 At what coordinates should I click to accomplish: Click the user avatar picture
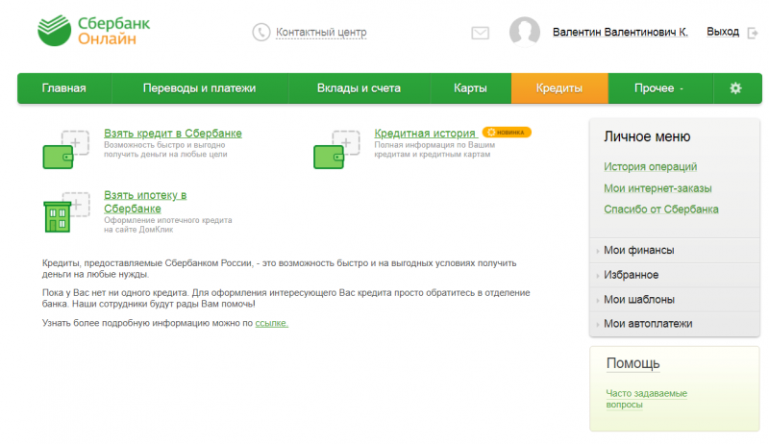(525, 32)
